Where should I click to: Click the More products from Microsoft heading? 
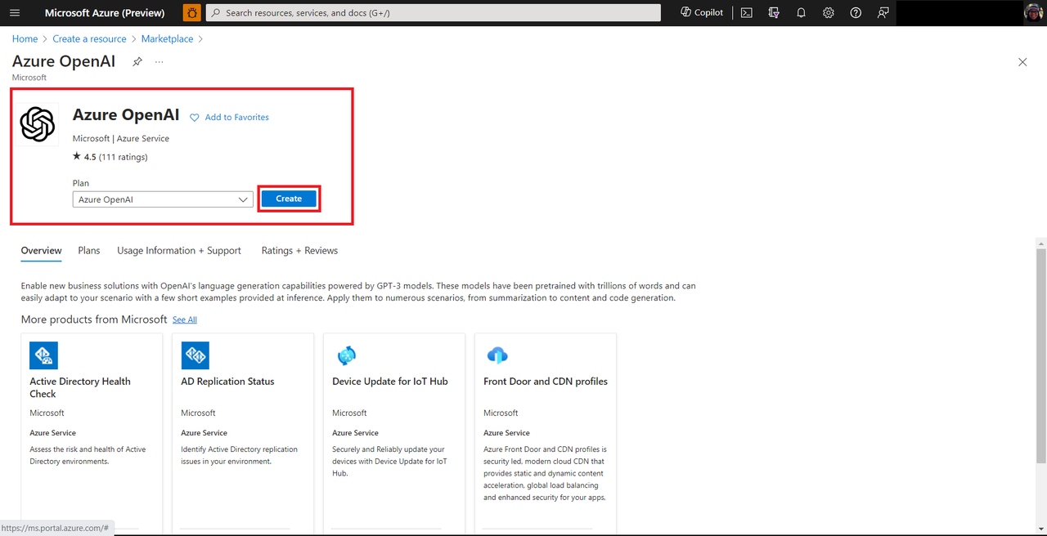(94, 319)
